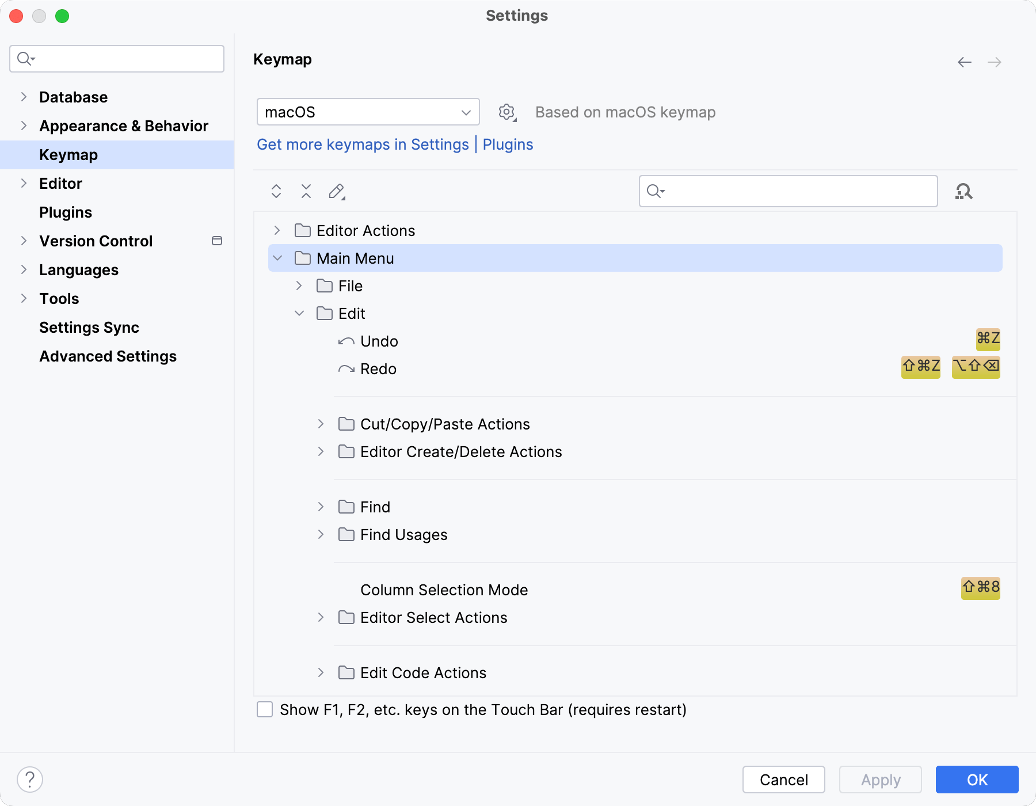This screenshot has width=1036, height=806.
Task: Click the ⌘Z shortcut badge beside Undo
Action: [989, 339]
